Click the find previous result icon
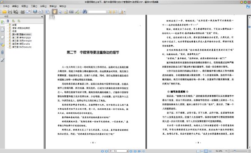 click(x=109, y=12)
